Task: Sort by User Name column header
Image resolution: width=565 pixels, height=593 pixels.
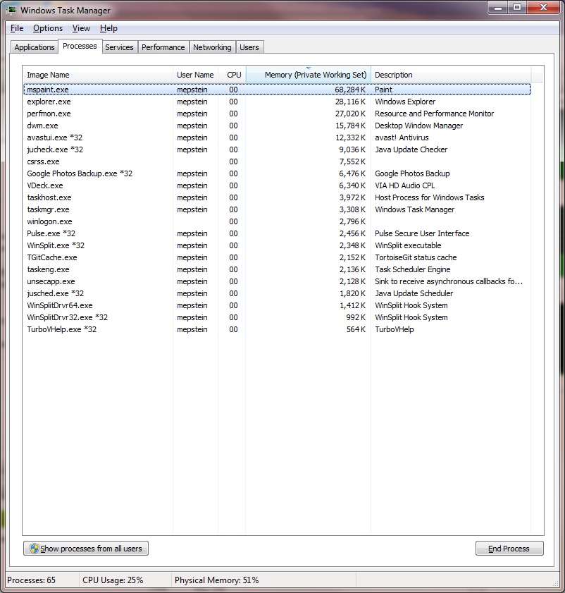Action: 195,75
